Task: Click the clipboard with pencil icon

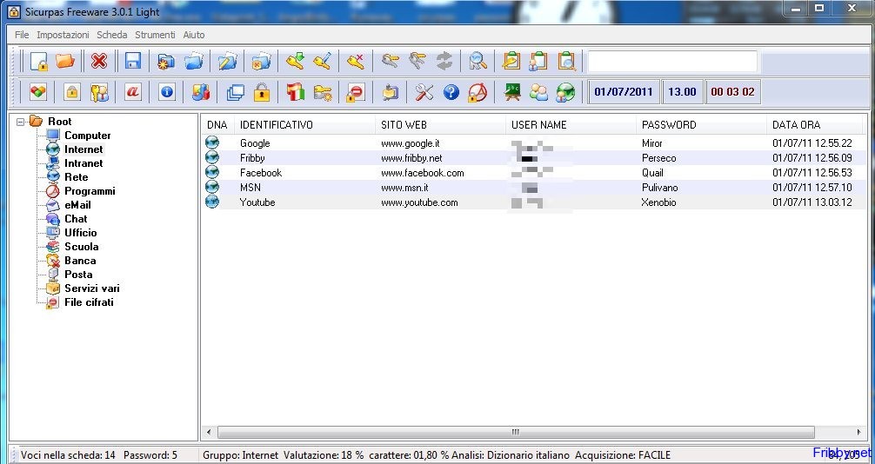Action: pos(511,61)
